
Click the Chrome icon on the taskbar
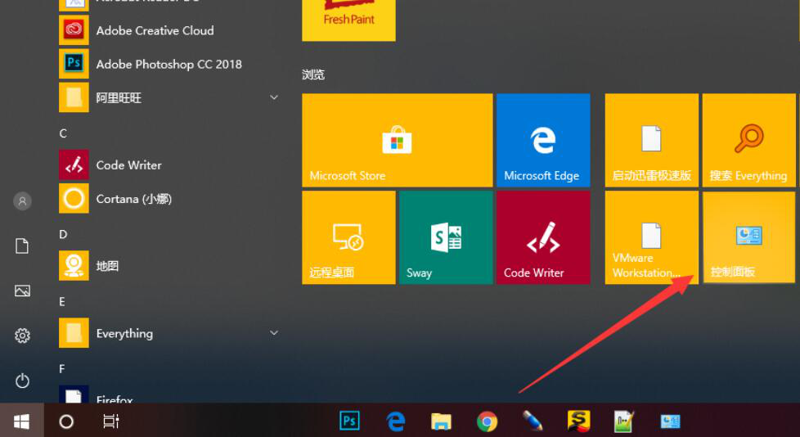(x=487, y=421)
